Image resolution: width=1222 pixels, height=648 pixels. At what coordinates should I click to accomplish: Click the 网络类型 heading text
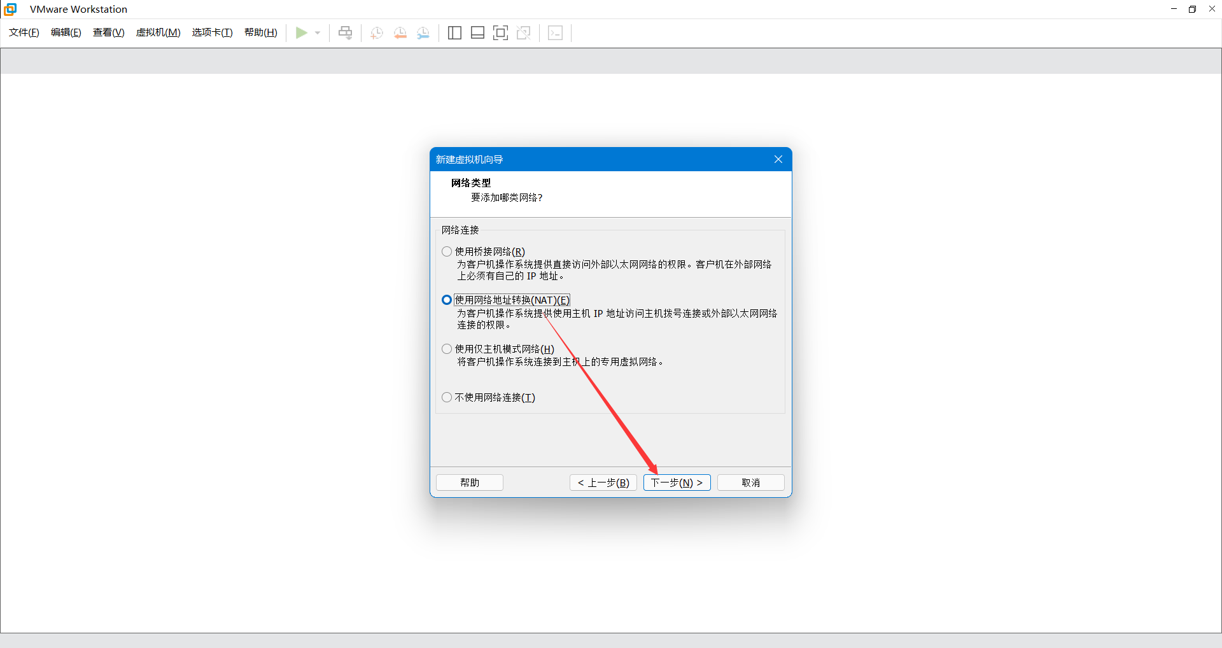471,183
